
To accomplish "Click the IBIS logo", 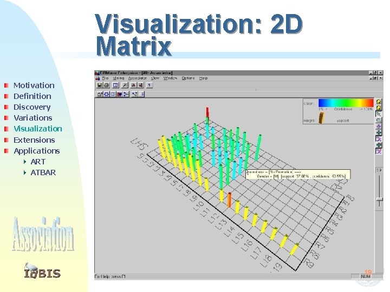I will pos(42,271).
